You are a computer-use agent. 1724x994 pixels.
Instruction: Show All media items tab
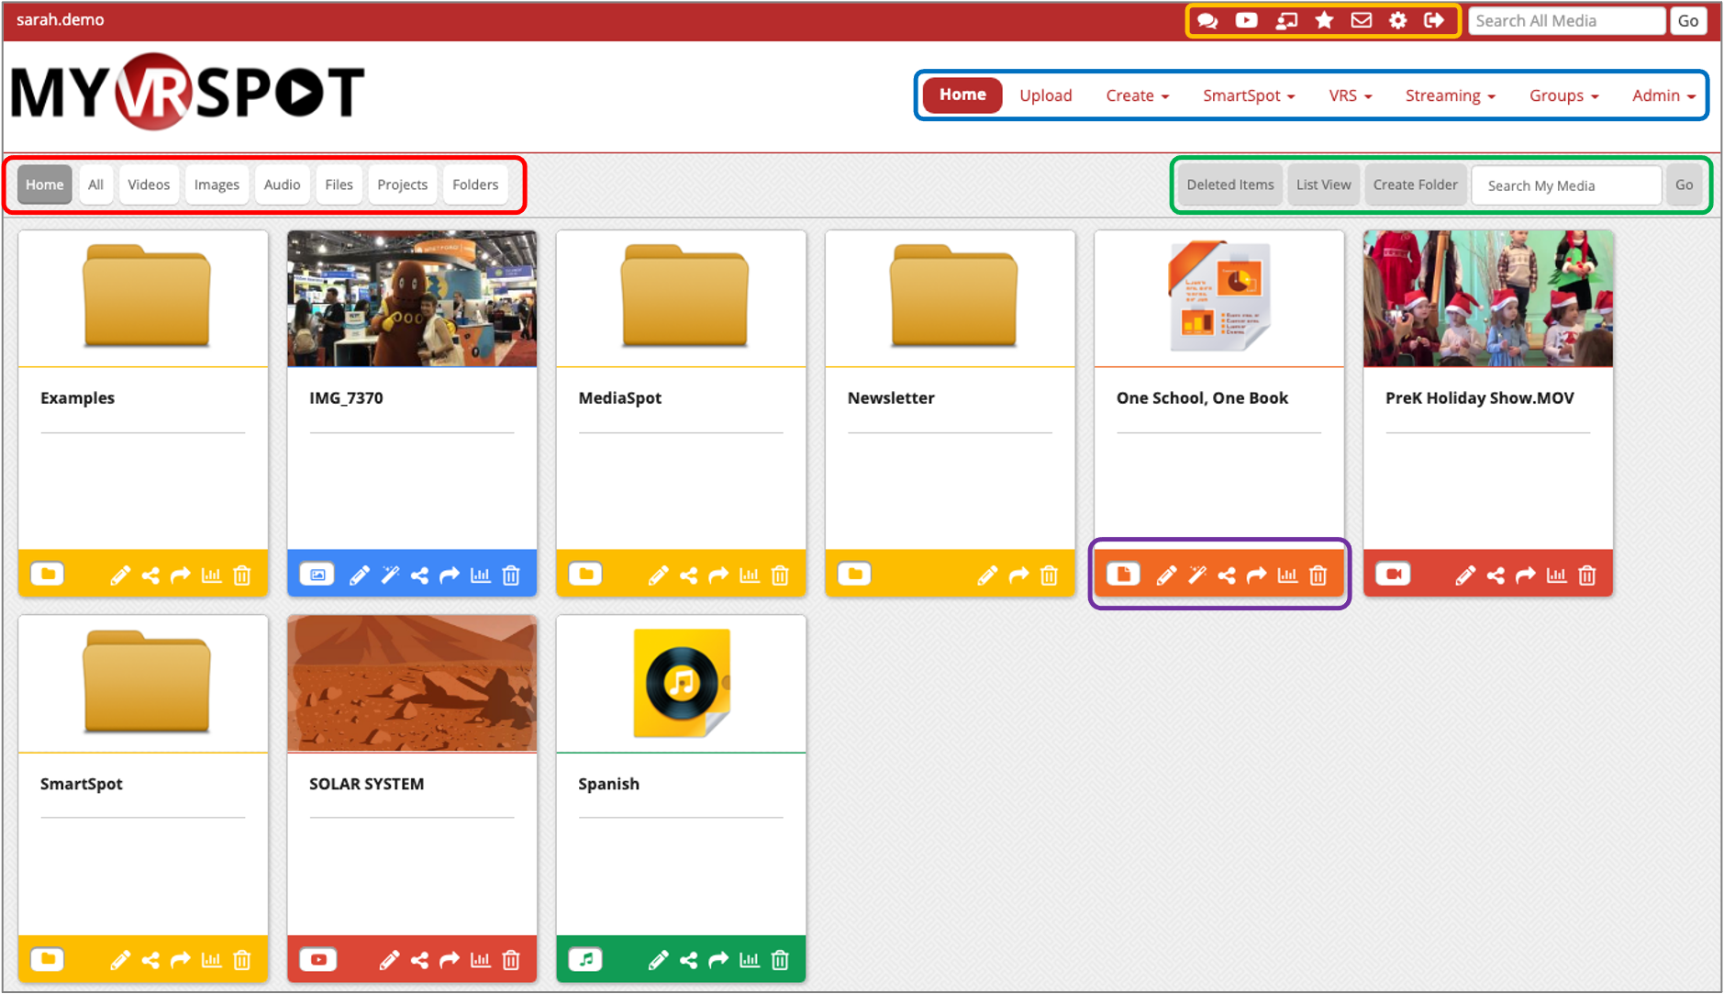[x=95, y=184]
